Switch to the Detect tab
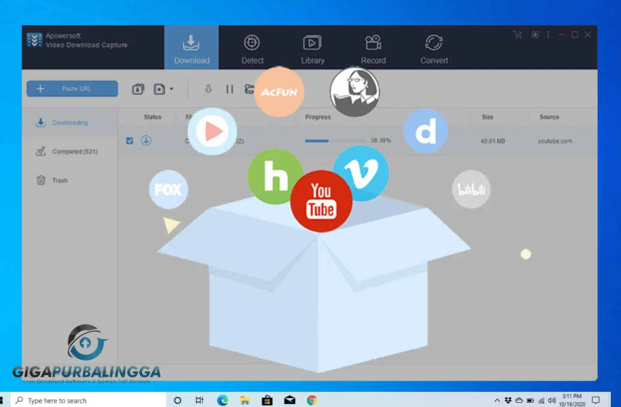 [x=252, y=49]
